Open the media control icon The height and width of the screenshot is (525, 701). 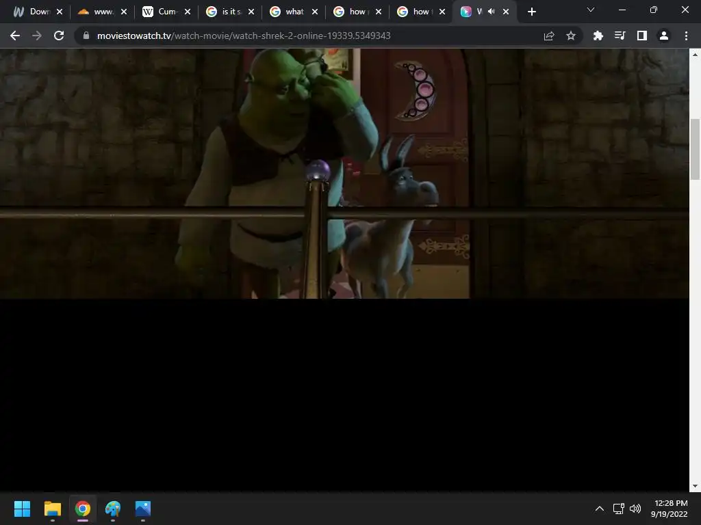click(x=620, y=36)
